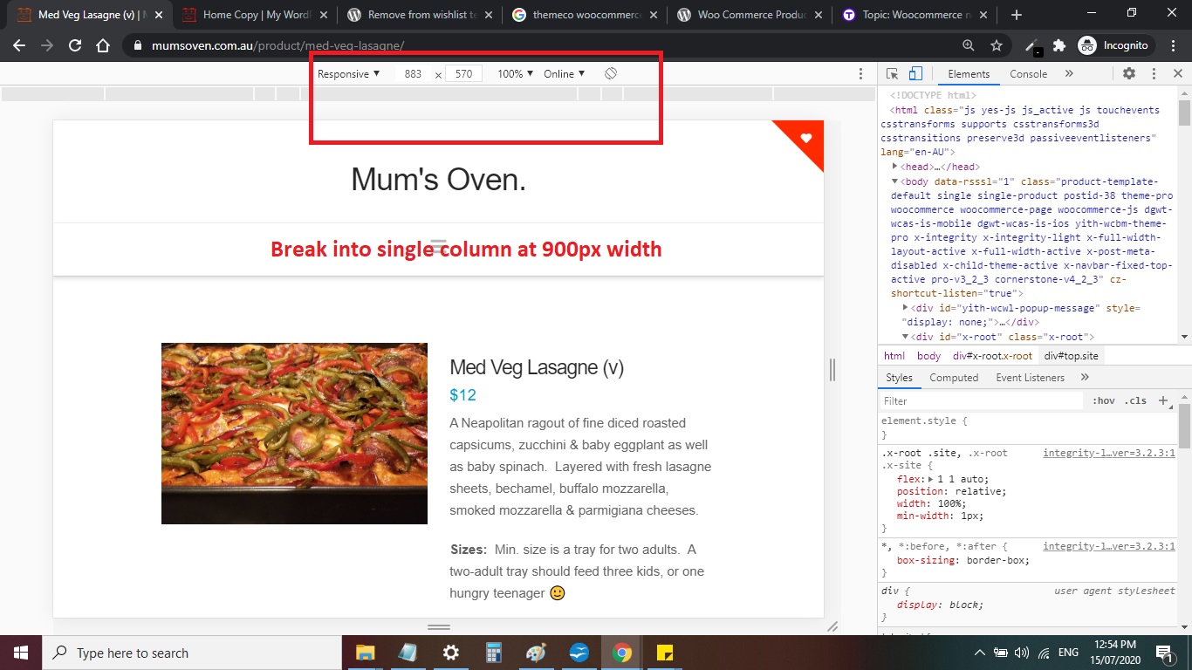1192x670 pixels.
Task: Open the DevTools customize kebab menu
Action: pyautogui.click(x=1154, y=74)
